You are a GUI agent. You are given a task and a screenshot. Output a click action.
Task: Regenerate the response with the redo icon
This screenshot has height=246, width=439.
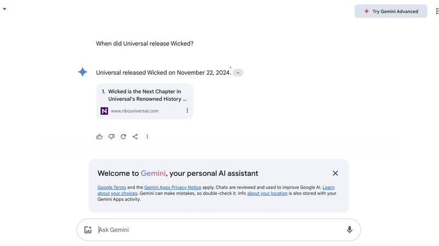pos(123,137)
